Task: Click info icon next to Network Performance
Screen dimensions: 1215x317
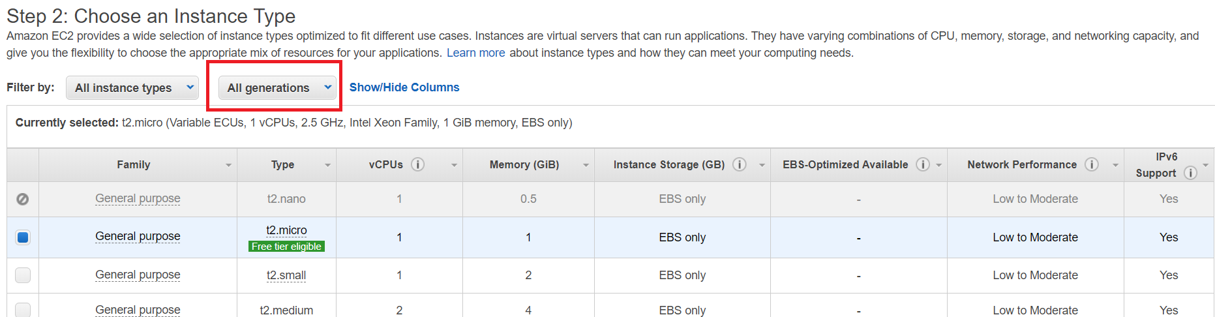Action: pos(1092,164)
